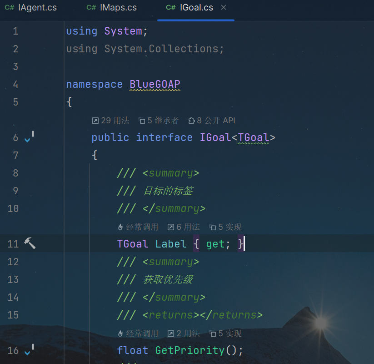Switch to the IMaps.cs tab
The image size is (374, 364).
[112, 8]
